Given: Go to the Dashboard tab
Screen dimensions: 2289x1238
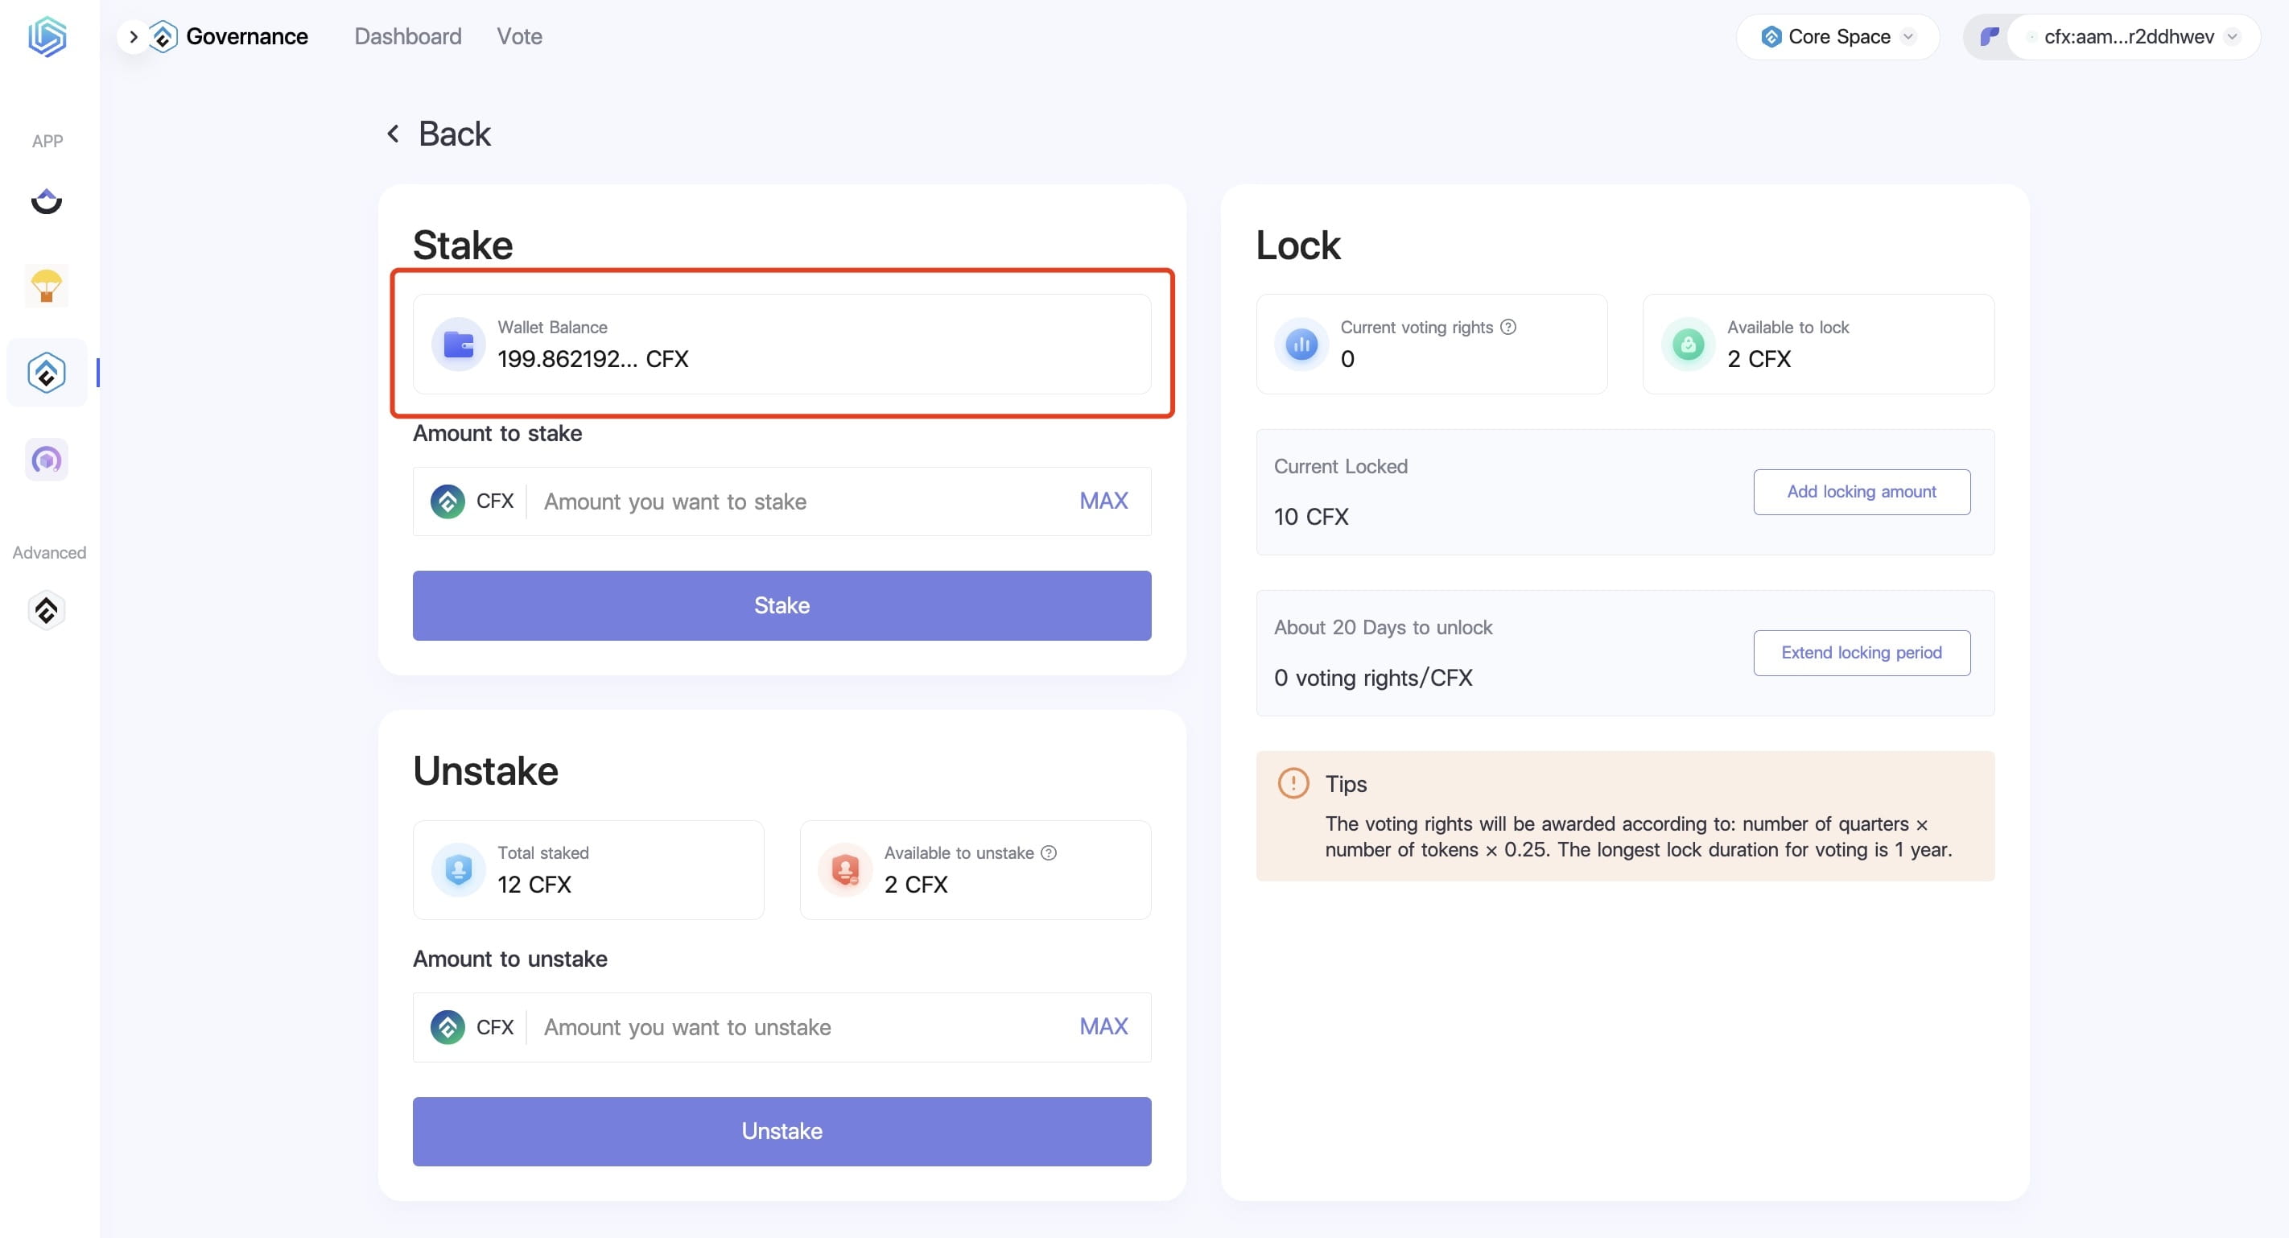Looking at the screenshot, I should pyautogui.click(x=408, y=36).
